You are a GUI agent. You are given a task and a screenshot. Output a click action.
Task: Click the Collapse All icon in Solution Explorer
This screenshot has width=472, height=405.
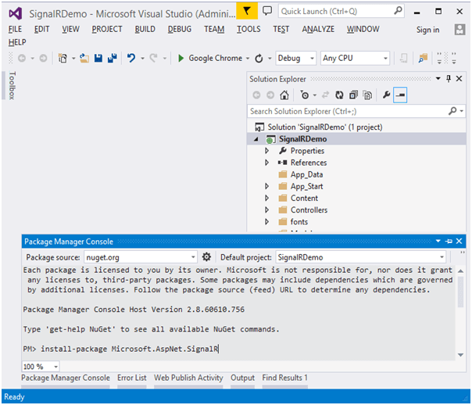coord(353,95)
